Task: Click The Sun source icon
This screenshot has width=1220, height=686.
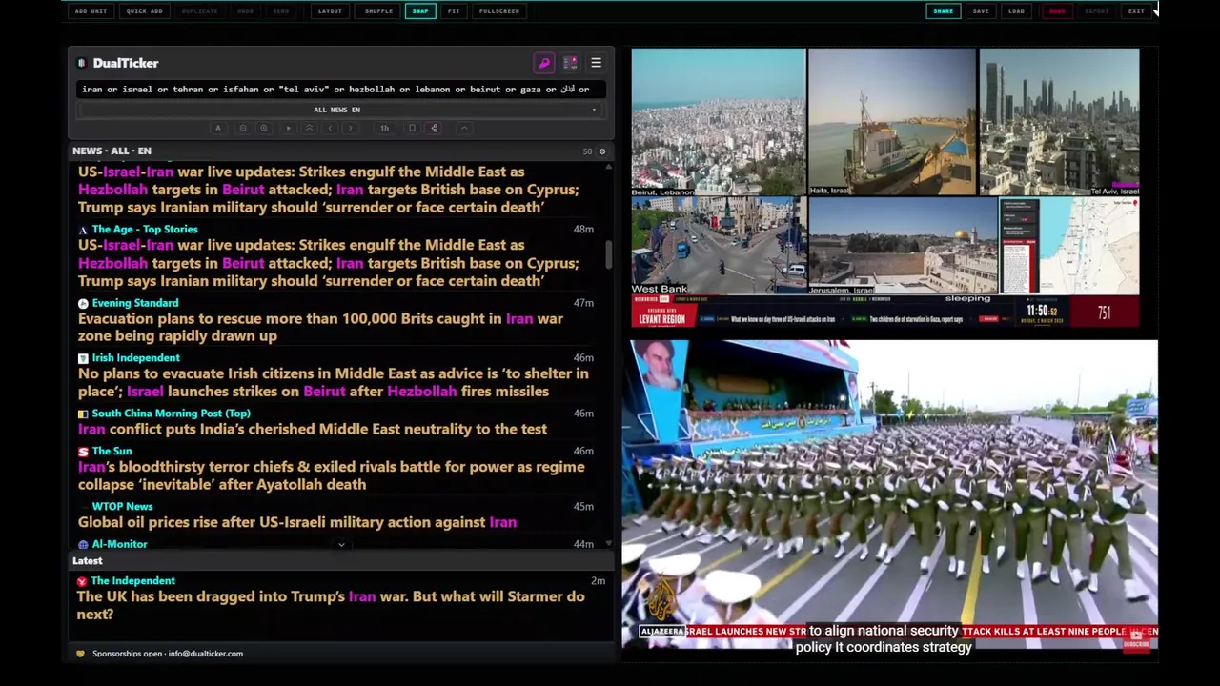Action: [x=83, y=452]
